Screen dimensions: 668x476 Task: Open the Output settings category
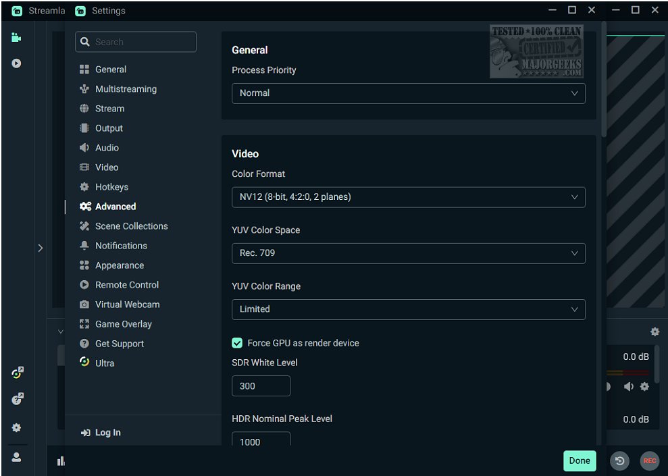coord(101,128)
